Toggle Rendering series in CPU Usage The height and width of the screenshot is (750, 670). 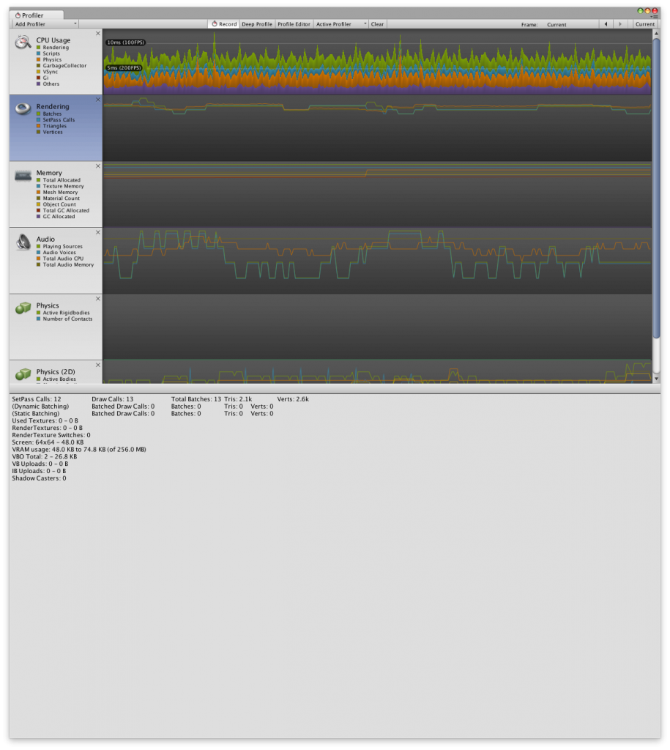38,48
